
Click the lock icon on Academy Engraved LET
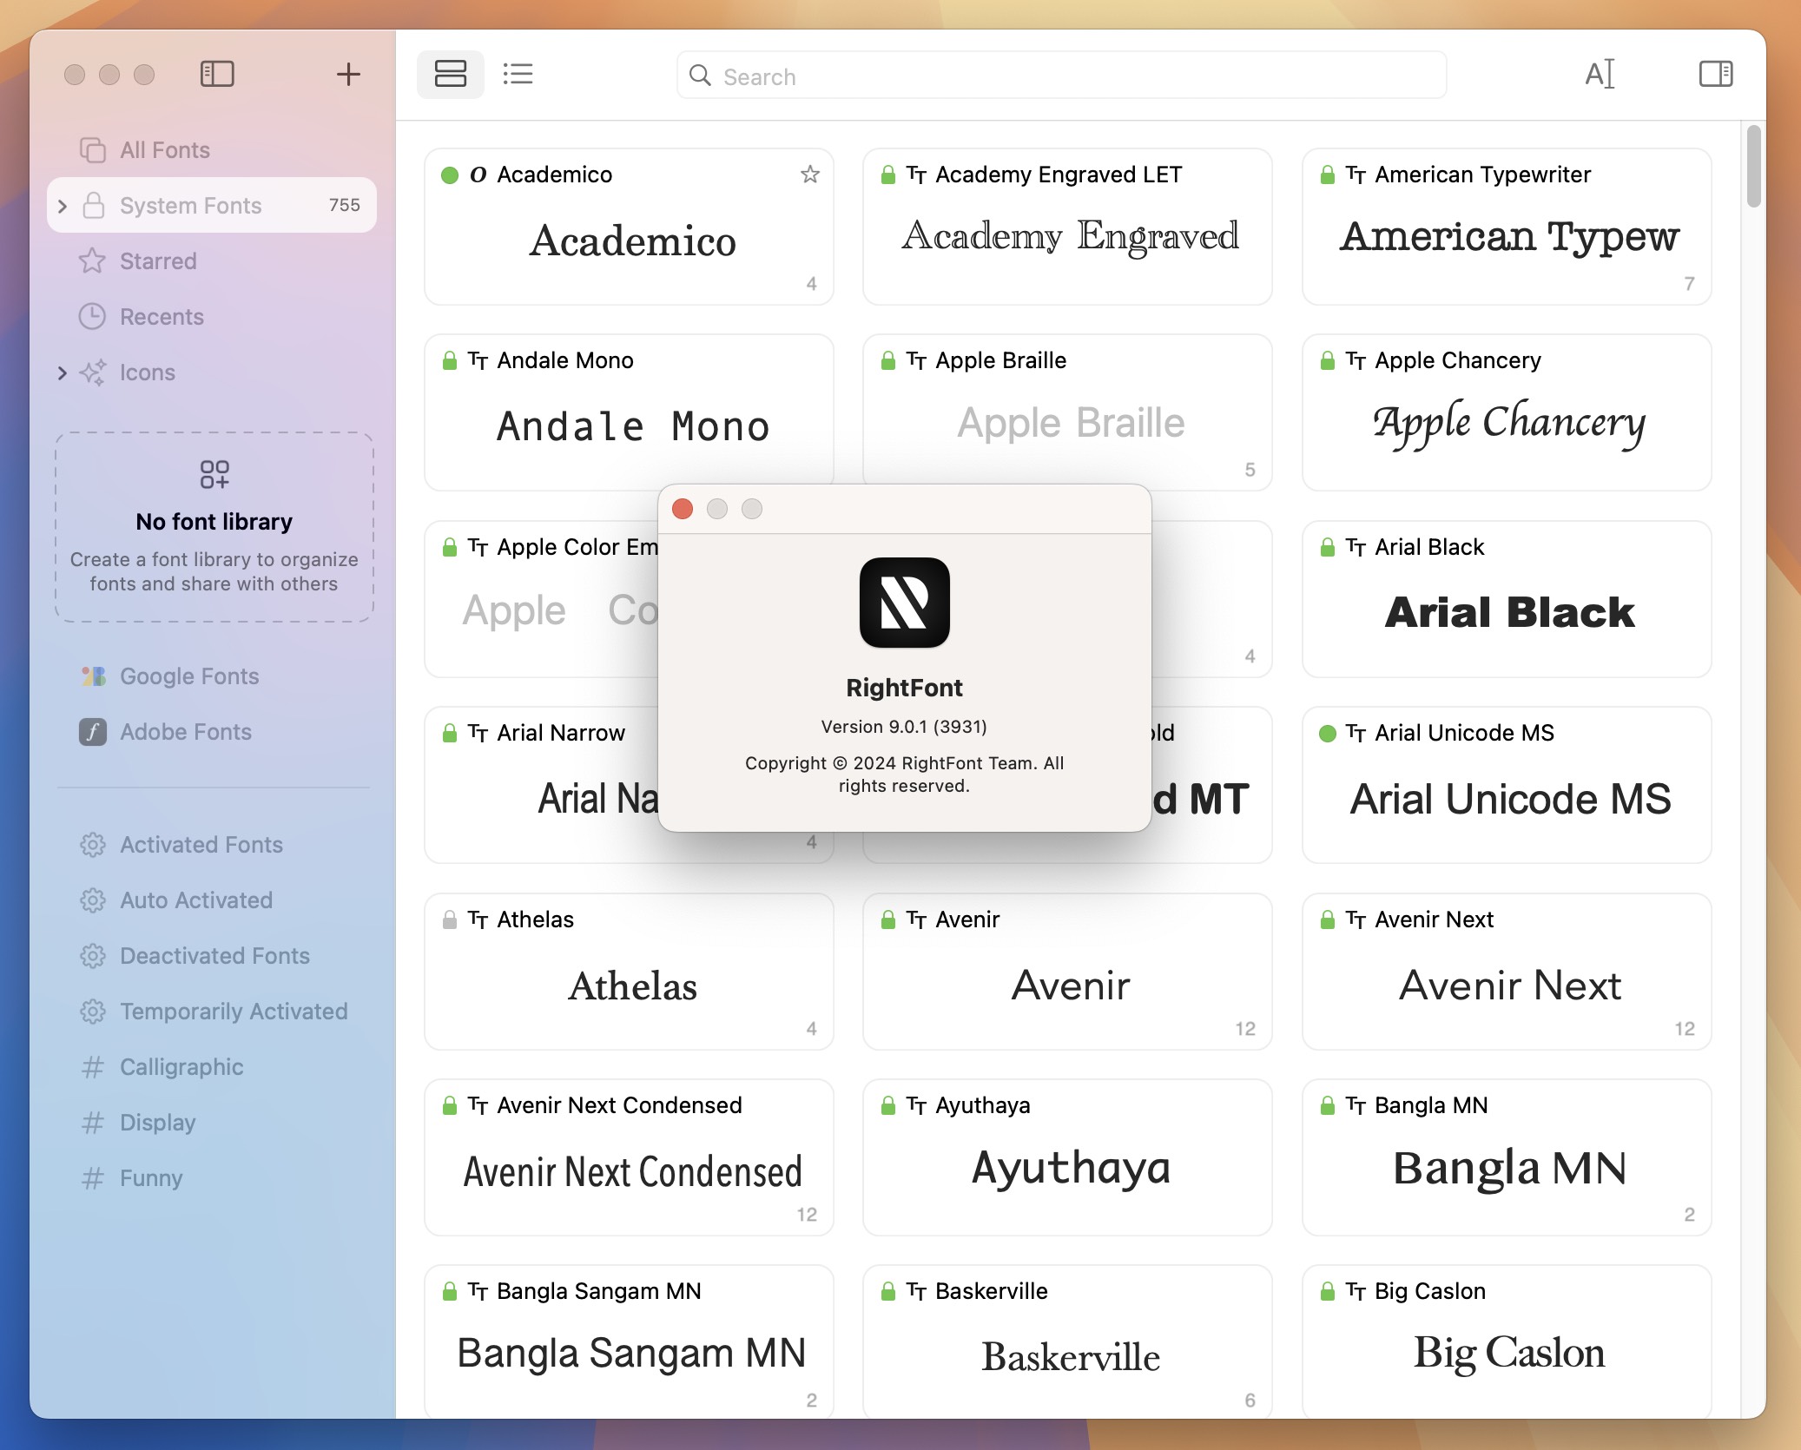pos(887,175)
